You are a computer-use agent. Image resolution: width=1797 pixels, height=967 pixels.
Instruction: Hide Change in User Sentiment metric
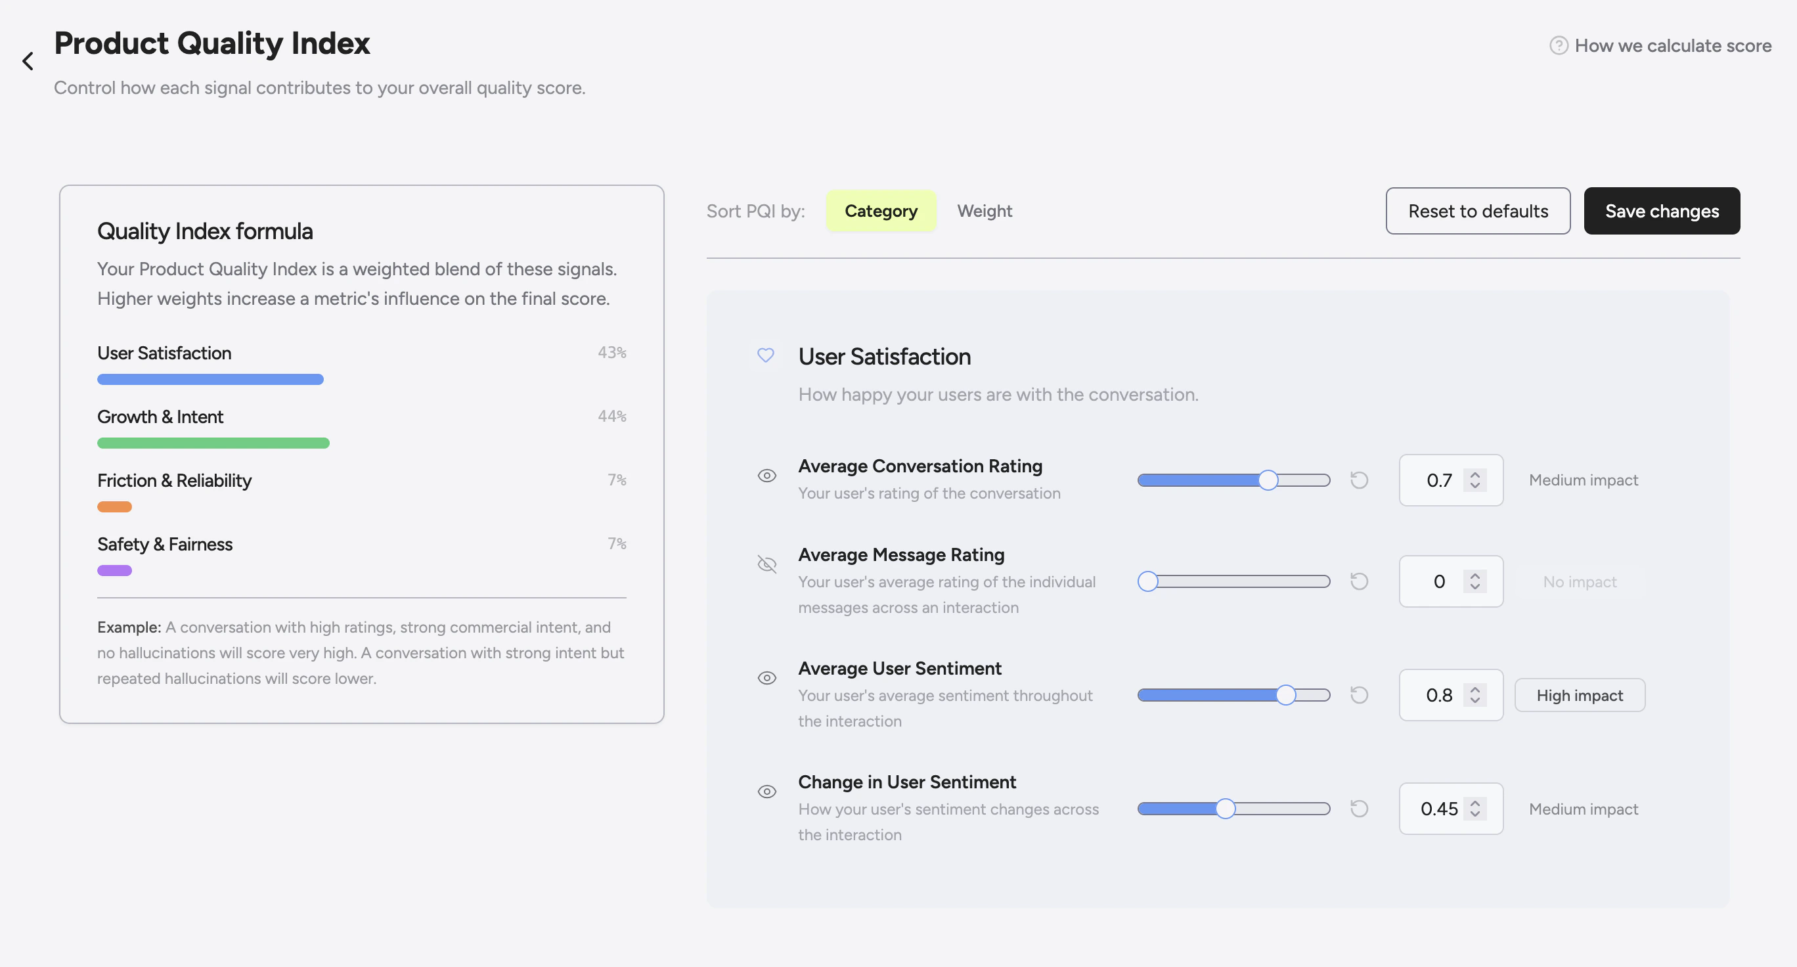(766, 791)
